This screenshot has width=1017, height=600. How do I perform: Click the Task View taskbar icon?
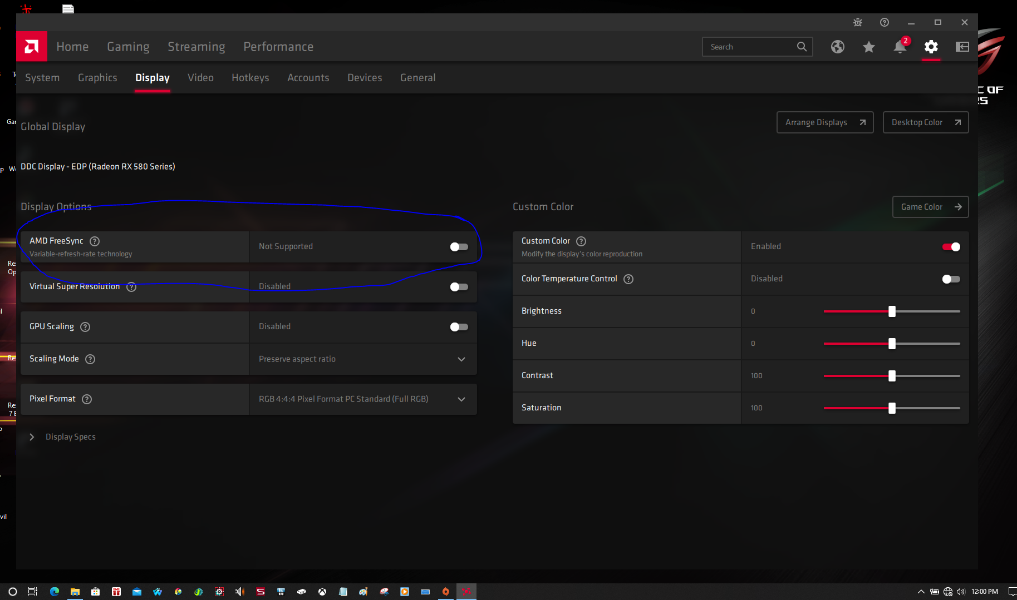click(33, 592)
